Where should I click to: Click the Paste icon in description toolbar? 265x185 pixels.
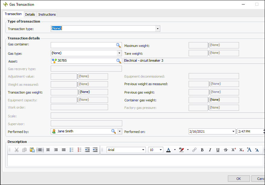coord(32,150)
